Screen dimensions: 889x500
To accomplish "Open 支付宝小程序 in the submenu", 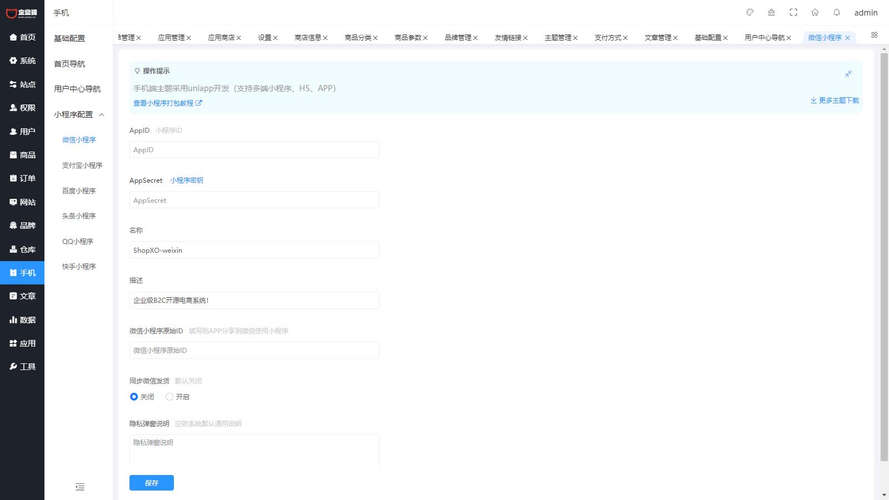I will (x=82, y=166).
